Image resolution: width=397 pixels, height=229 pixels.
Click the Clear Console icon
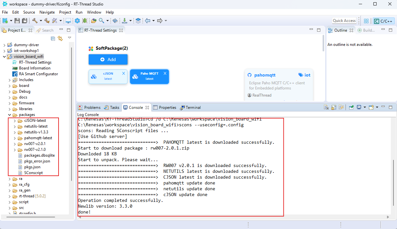(x=327, y=108)
